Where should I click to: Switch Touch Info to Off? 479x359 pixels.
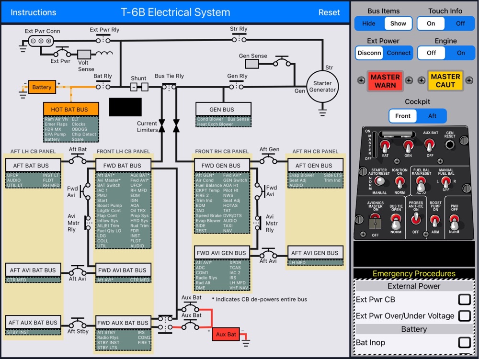pos(460,23)
